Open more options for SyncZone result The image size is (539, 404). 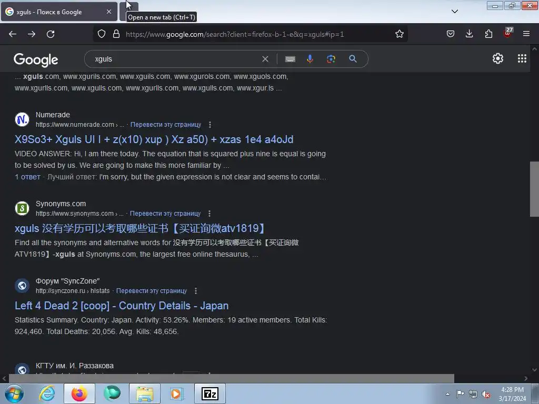(x=196, y=291)
